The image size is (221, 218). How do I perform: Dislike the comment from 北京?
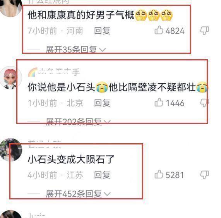(x=204, y=103)
